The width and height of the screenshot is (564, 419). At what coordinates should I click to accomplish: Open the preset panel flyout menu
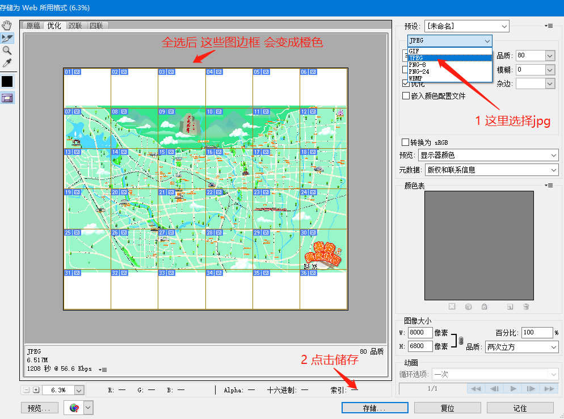pyautogui.click(x=549, y=26)
